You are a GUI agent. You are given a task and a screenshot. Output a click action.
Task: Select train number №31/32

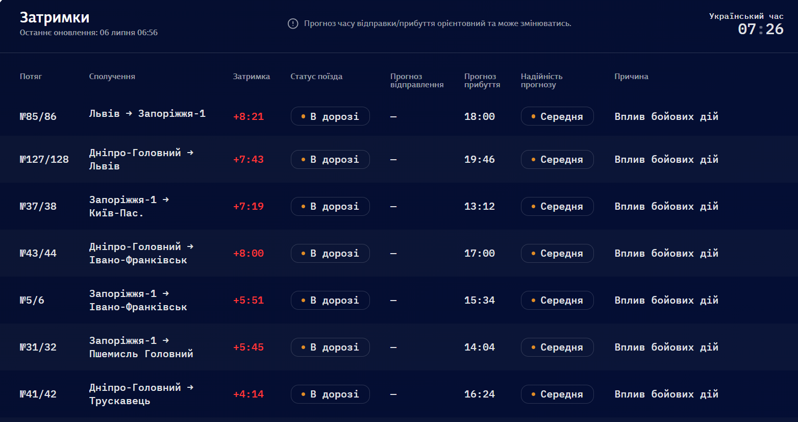click(38, 347)
